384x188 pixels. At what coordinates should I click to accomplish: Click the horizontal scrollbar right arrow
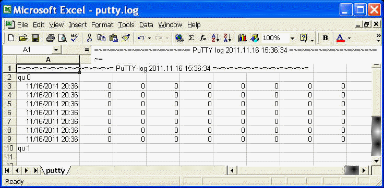click(364, 170)
